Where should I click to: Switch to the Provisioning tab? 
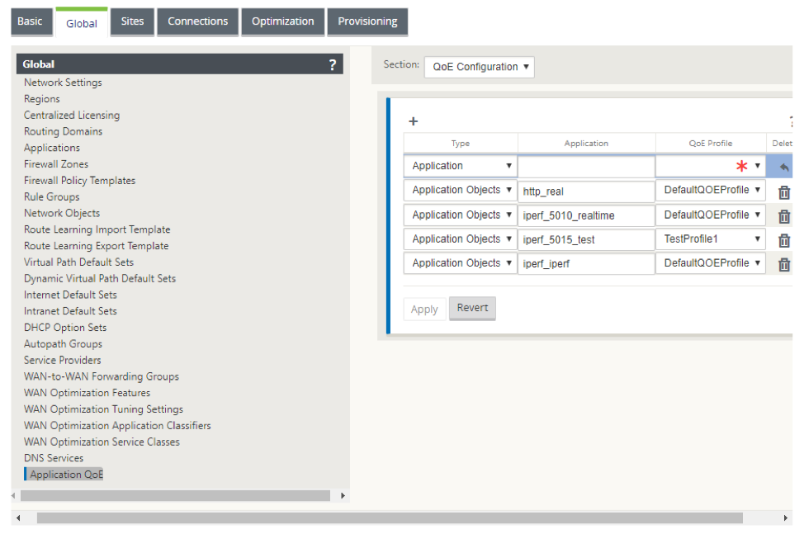[367, 21]
